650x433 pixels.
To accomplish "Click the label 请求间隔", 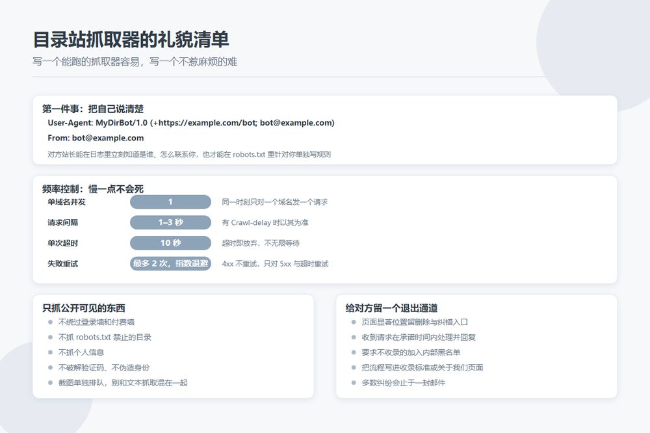I will (x=62, y=222).
